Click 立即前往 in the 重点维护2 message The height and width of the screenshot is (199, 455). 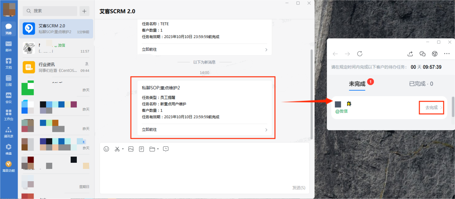click(x=150, y=129)
